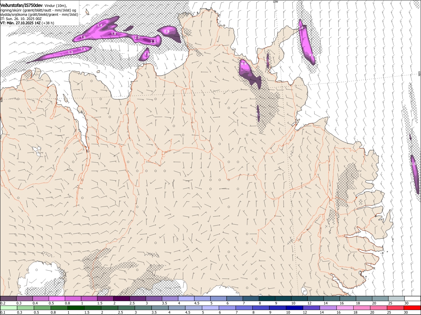Click the 1.3 snowfall value label
The height and width of the screenshot is (315, 421).
tap(70, 52)
